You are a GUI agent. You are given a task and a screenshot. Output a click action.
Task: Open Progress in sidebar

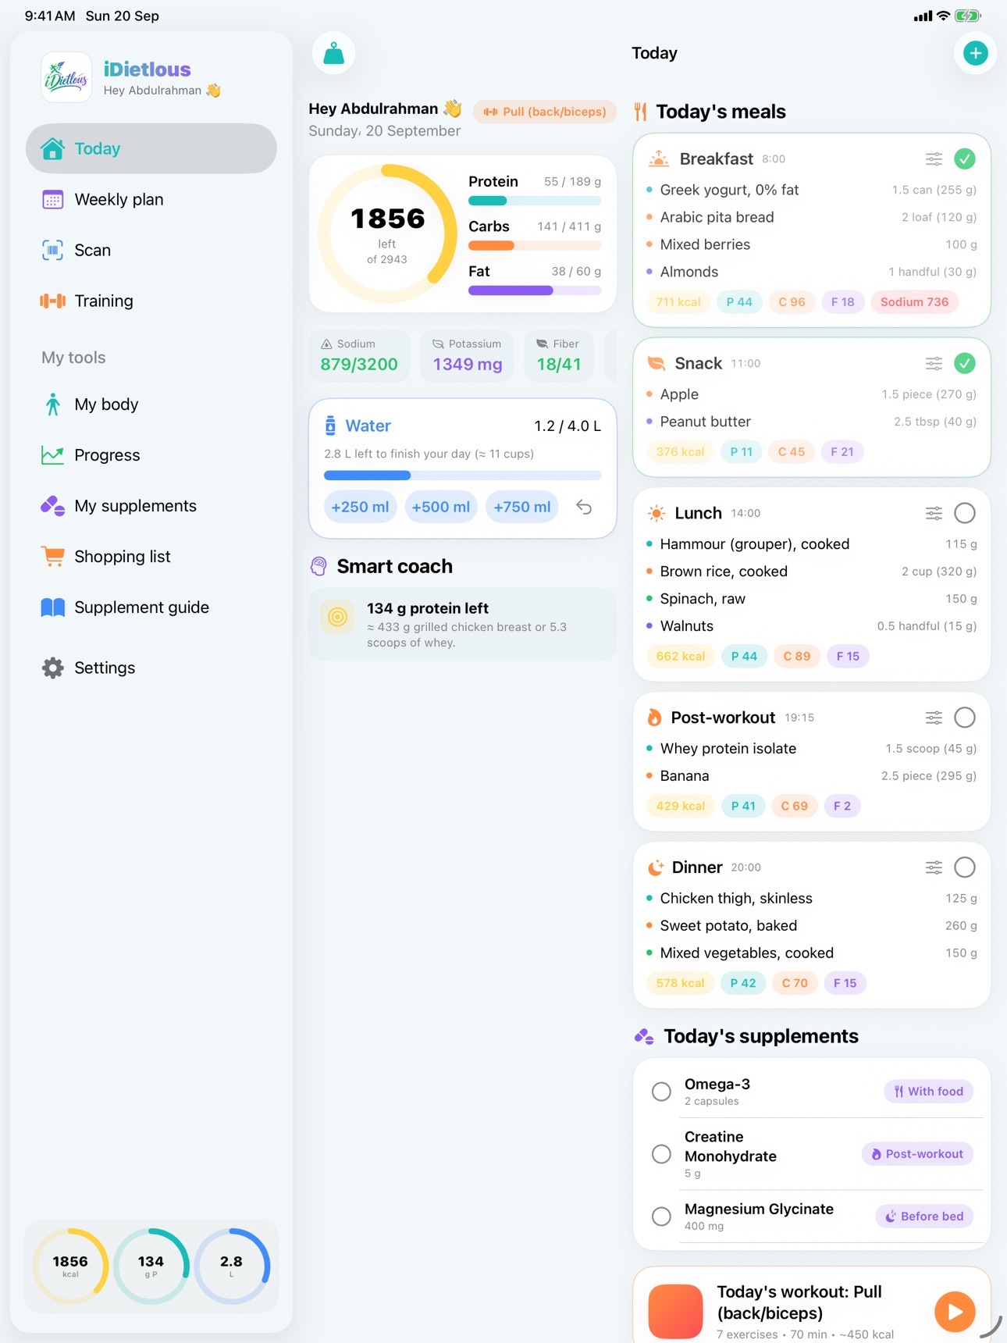point(151,455)
